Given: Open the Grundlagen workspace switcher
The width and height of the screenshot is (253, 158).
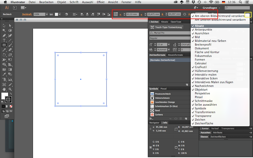Looking at the screenshot, I should click(211, 8).
